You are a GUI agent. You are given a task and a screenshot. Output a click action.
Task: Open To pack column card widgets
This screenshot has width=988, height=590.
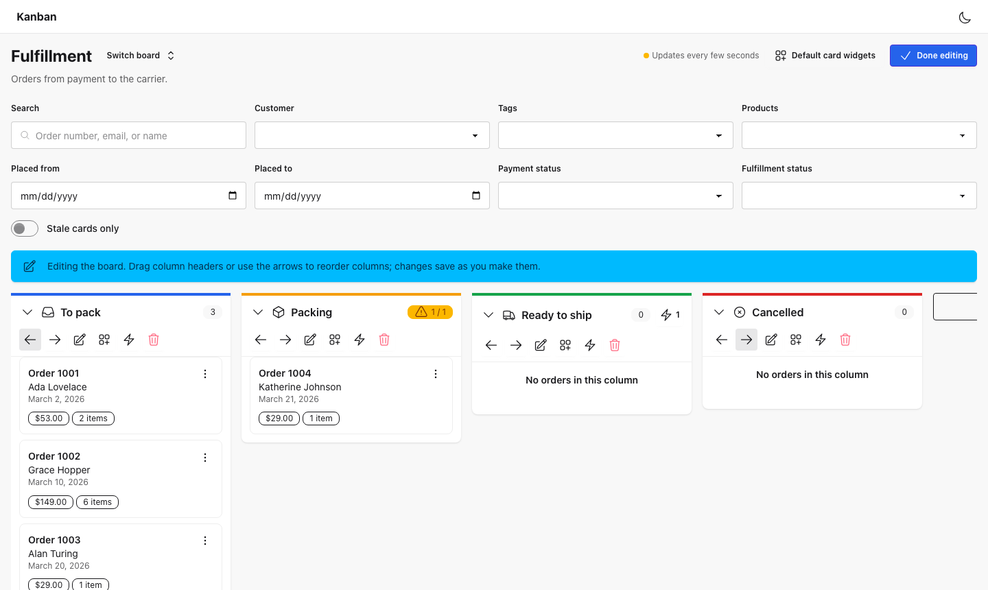click(104, 340)
